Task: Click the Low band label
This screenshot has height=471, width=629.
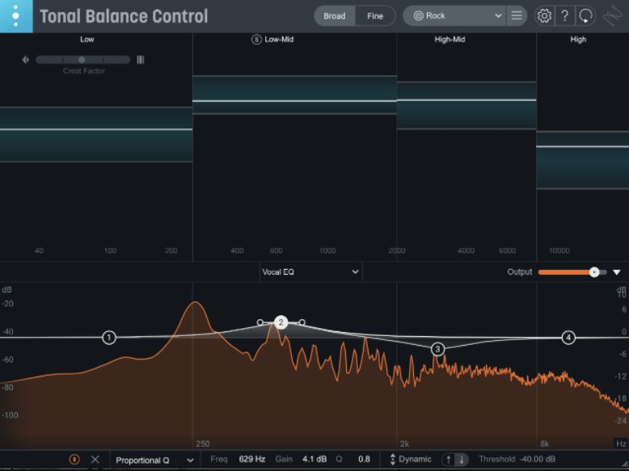Action: click(x=87, y=40)
